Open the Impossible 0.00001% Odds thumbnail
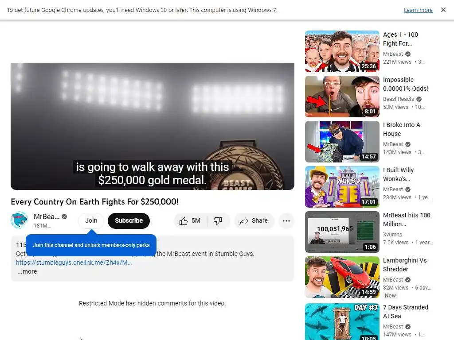Screen dimensions: 454x340 (x=342, y=96)
